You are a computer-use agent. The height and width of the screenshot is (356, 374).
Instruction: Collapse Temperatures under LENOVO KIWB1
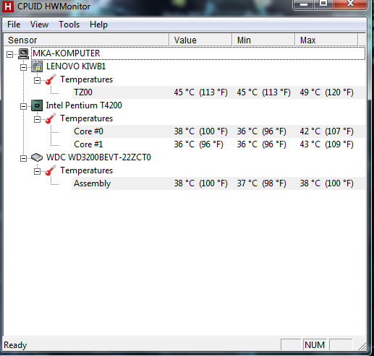37,80
